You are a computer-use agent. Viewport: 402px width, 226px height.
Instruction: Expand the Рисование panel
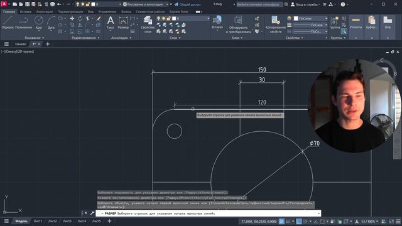coord(35,38)
